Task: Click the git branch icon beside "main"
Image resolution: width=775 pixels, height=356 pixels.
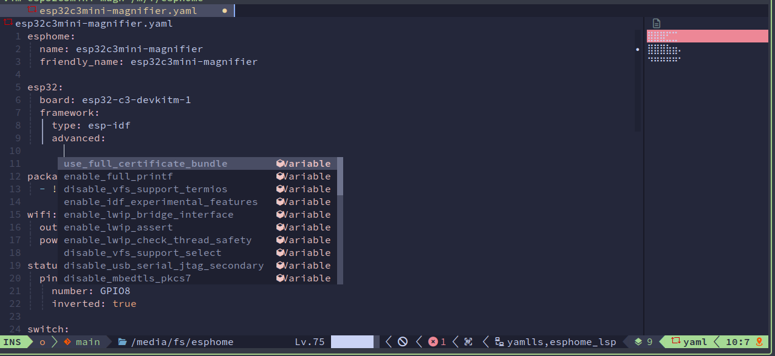Action: 67,341
